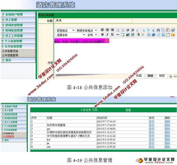Viewport: 177px width, 165px height.
Task: Insert a table using the table icon
Action: [158, 35]
